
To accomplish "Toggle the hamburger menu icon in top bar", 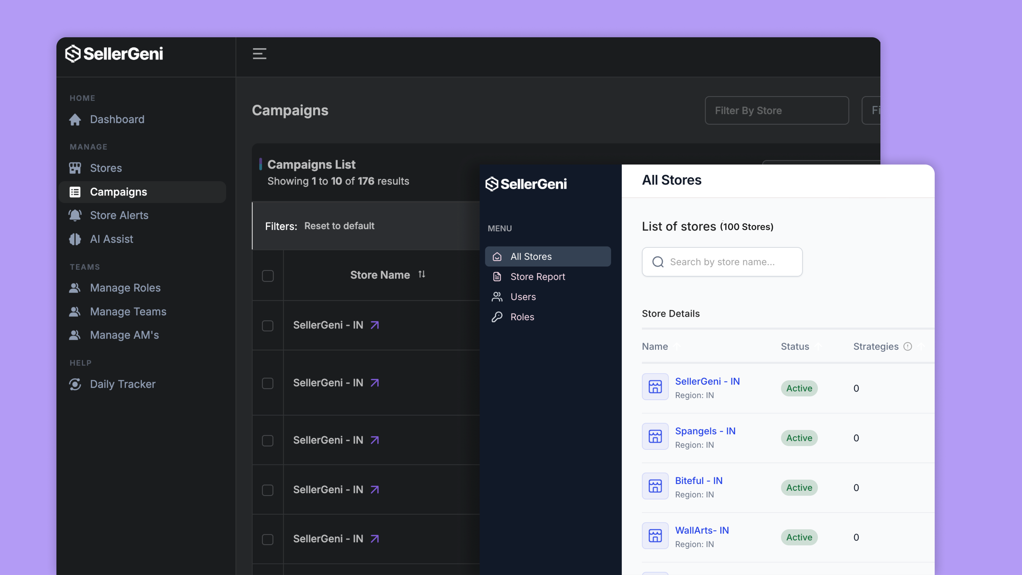I will pyautogui.click(x=259, y=54).
